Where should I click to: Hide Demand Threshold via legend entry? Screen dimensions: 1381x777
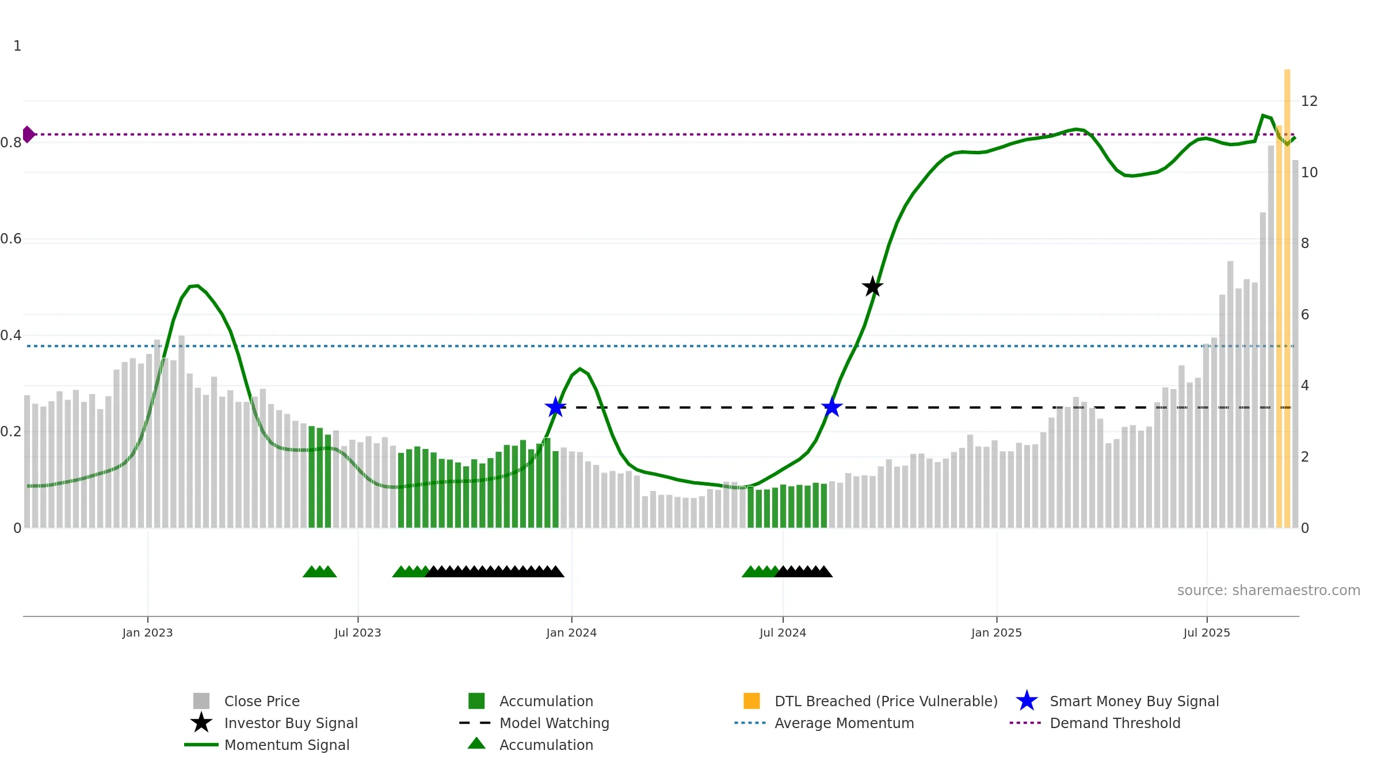1115,723
